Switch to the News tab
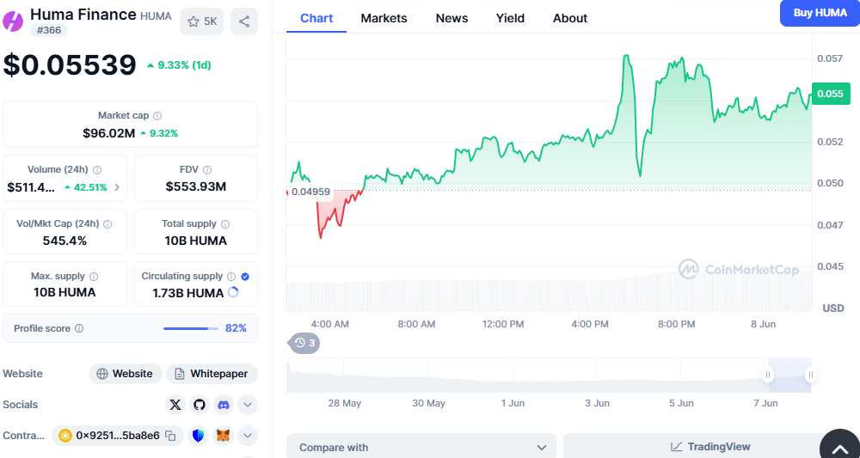The height and width of the screenshot is (458, 860). (x=452, y=18)
